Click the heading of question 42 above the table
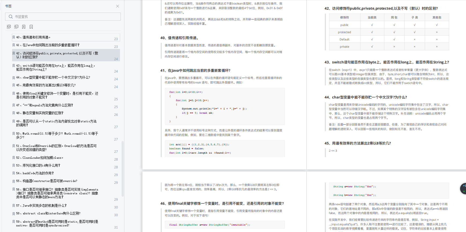This screenshot has height=232, width=466. coord(381,8)
